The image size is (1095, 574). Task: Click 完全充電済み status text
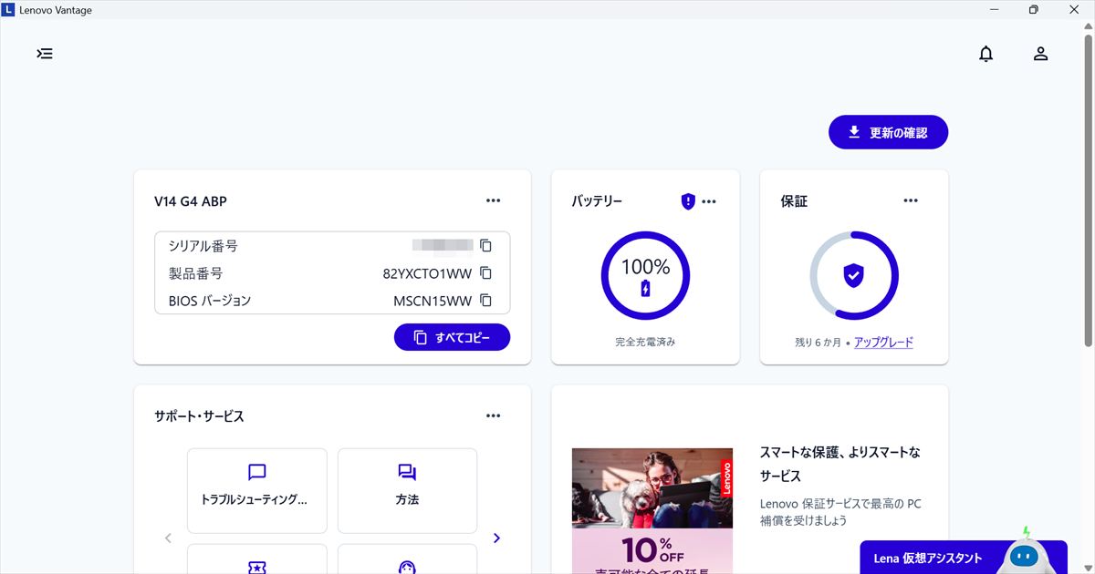pos(645,343)
